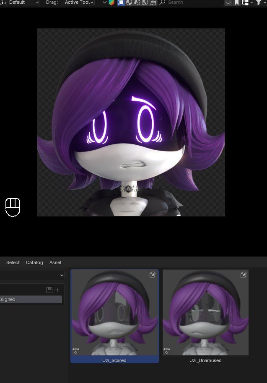Click edit icon on Uzi_Unamused thumbnail
Image resolution: width=267 pixels, height=383 pixels.
click(243, 275)
